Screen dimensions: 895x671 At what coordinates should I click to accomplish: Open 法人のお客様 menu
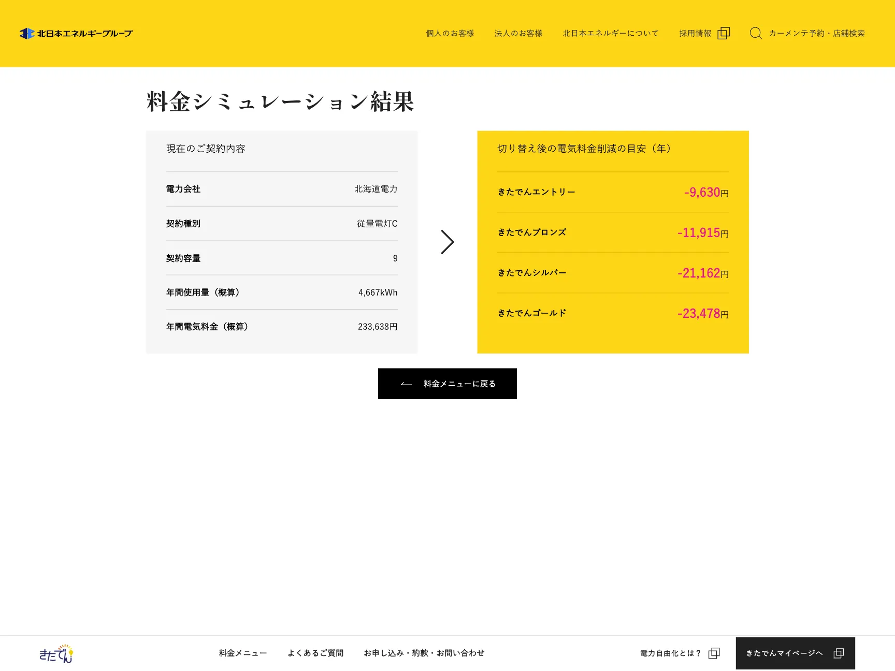(518, 34)
